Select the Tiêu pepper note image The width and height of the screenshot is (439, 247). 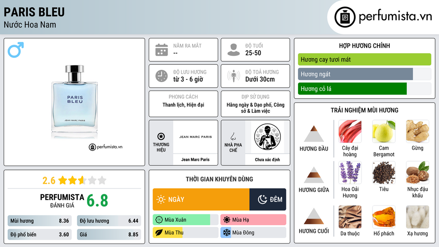click(x=384, y=172)
